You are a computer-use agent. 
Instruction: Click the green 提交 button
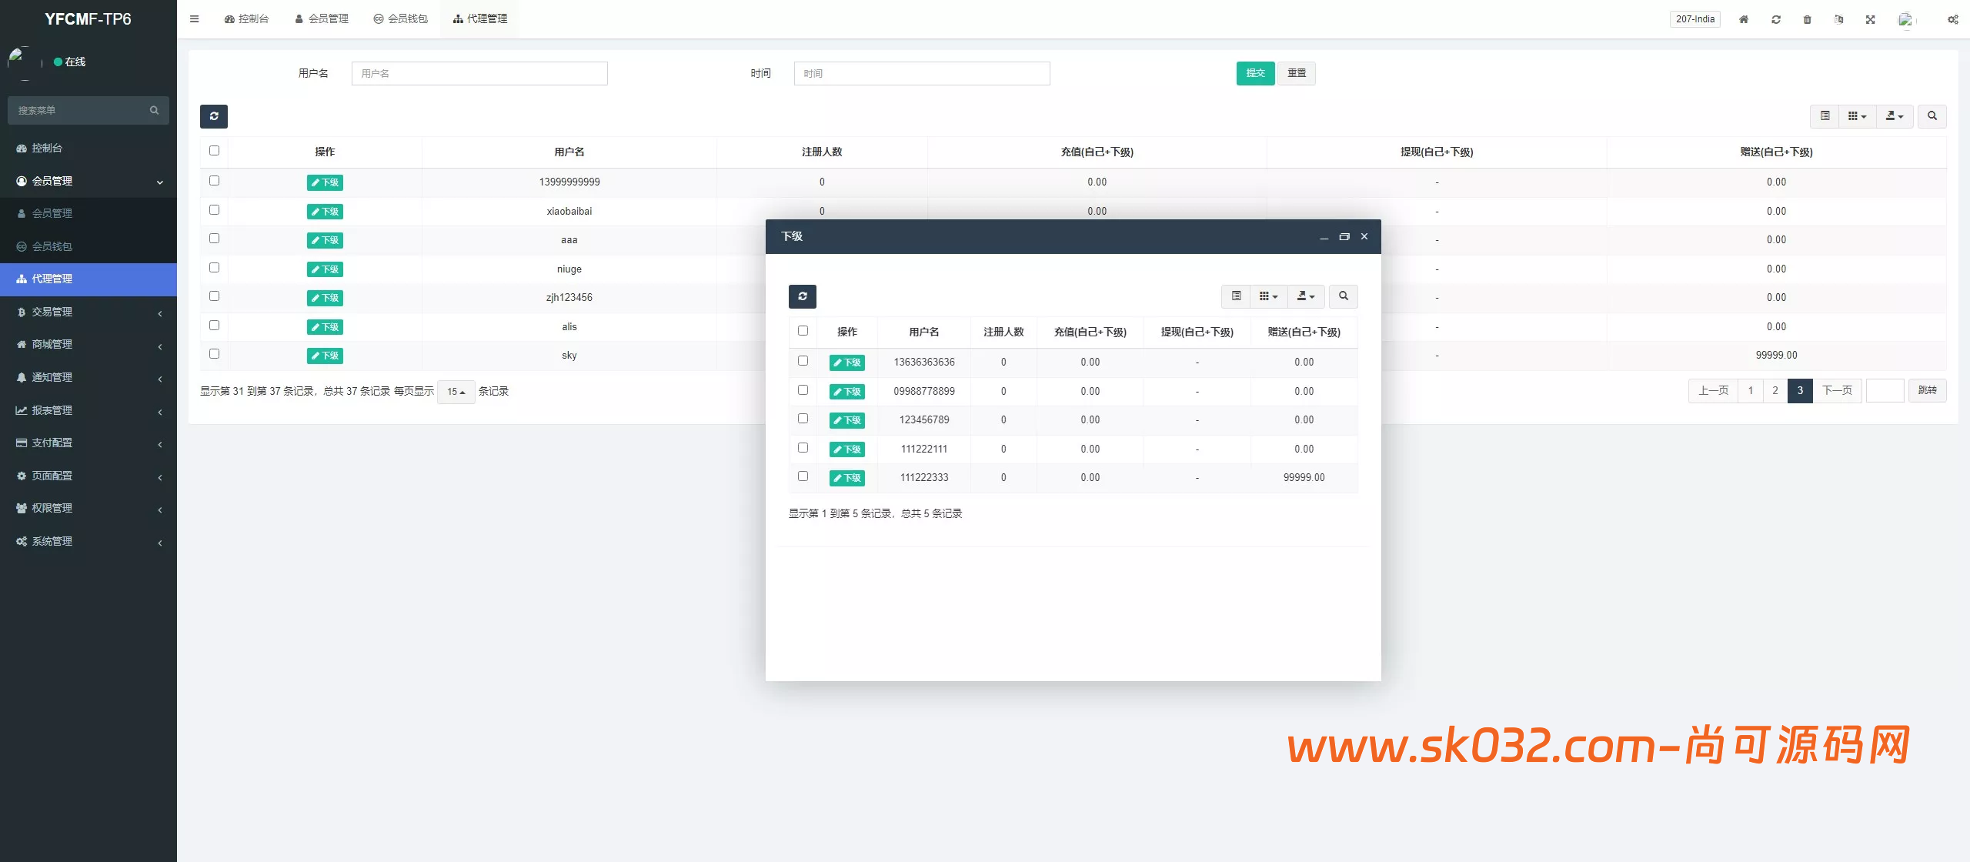pyautogui.click(x=1255, y=73)
